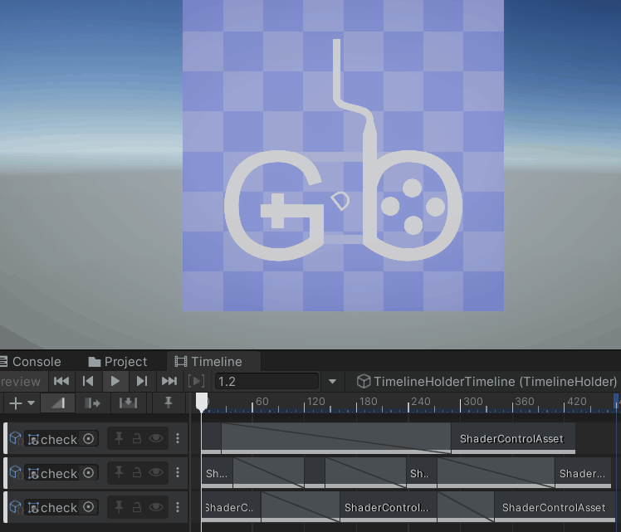Viewport: 621px width, 532px height.
Task: Click the plus icon to add a track
Action: click(x=16, y=403)
